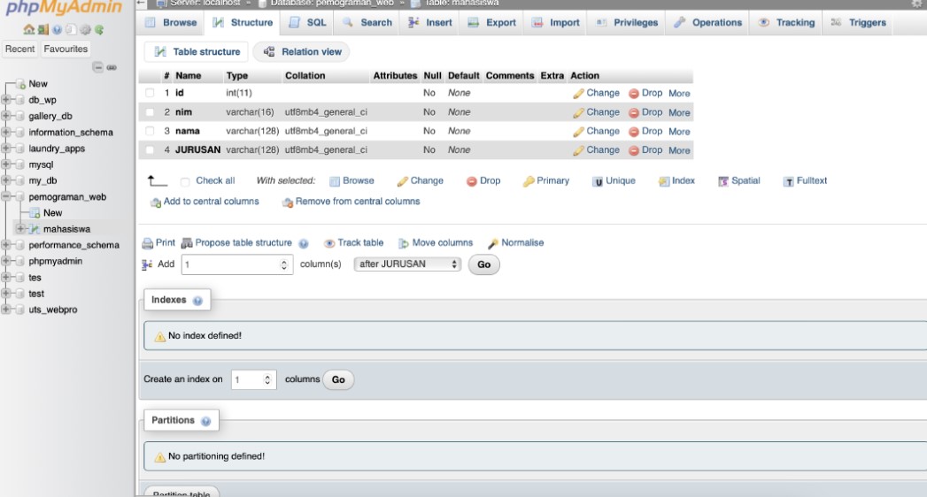This screenshot has width=927, height=497.
Task: Click the index columns count field
Action: (255, 379)
